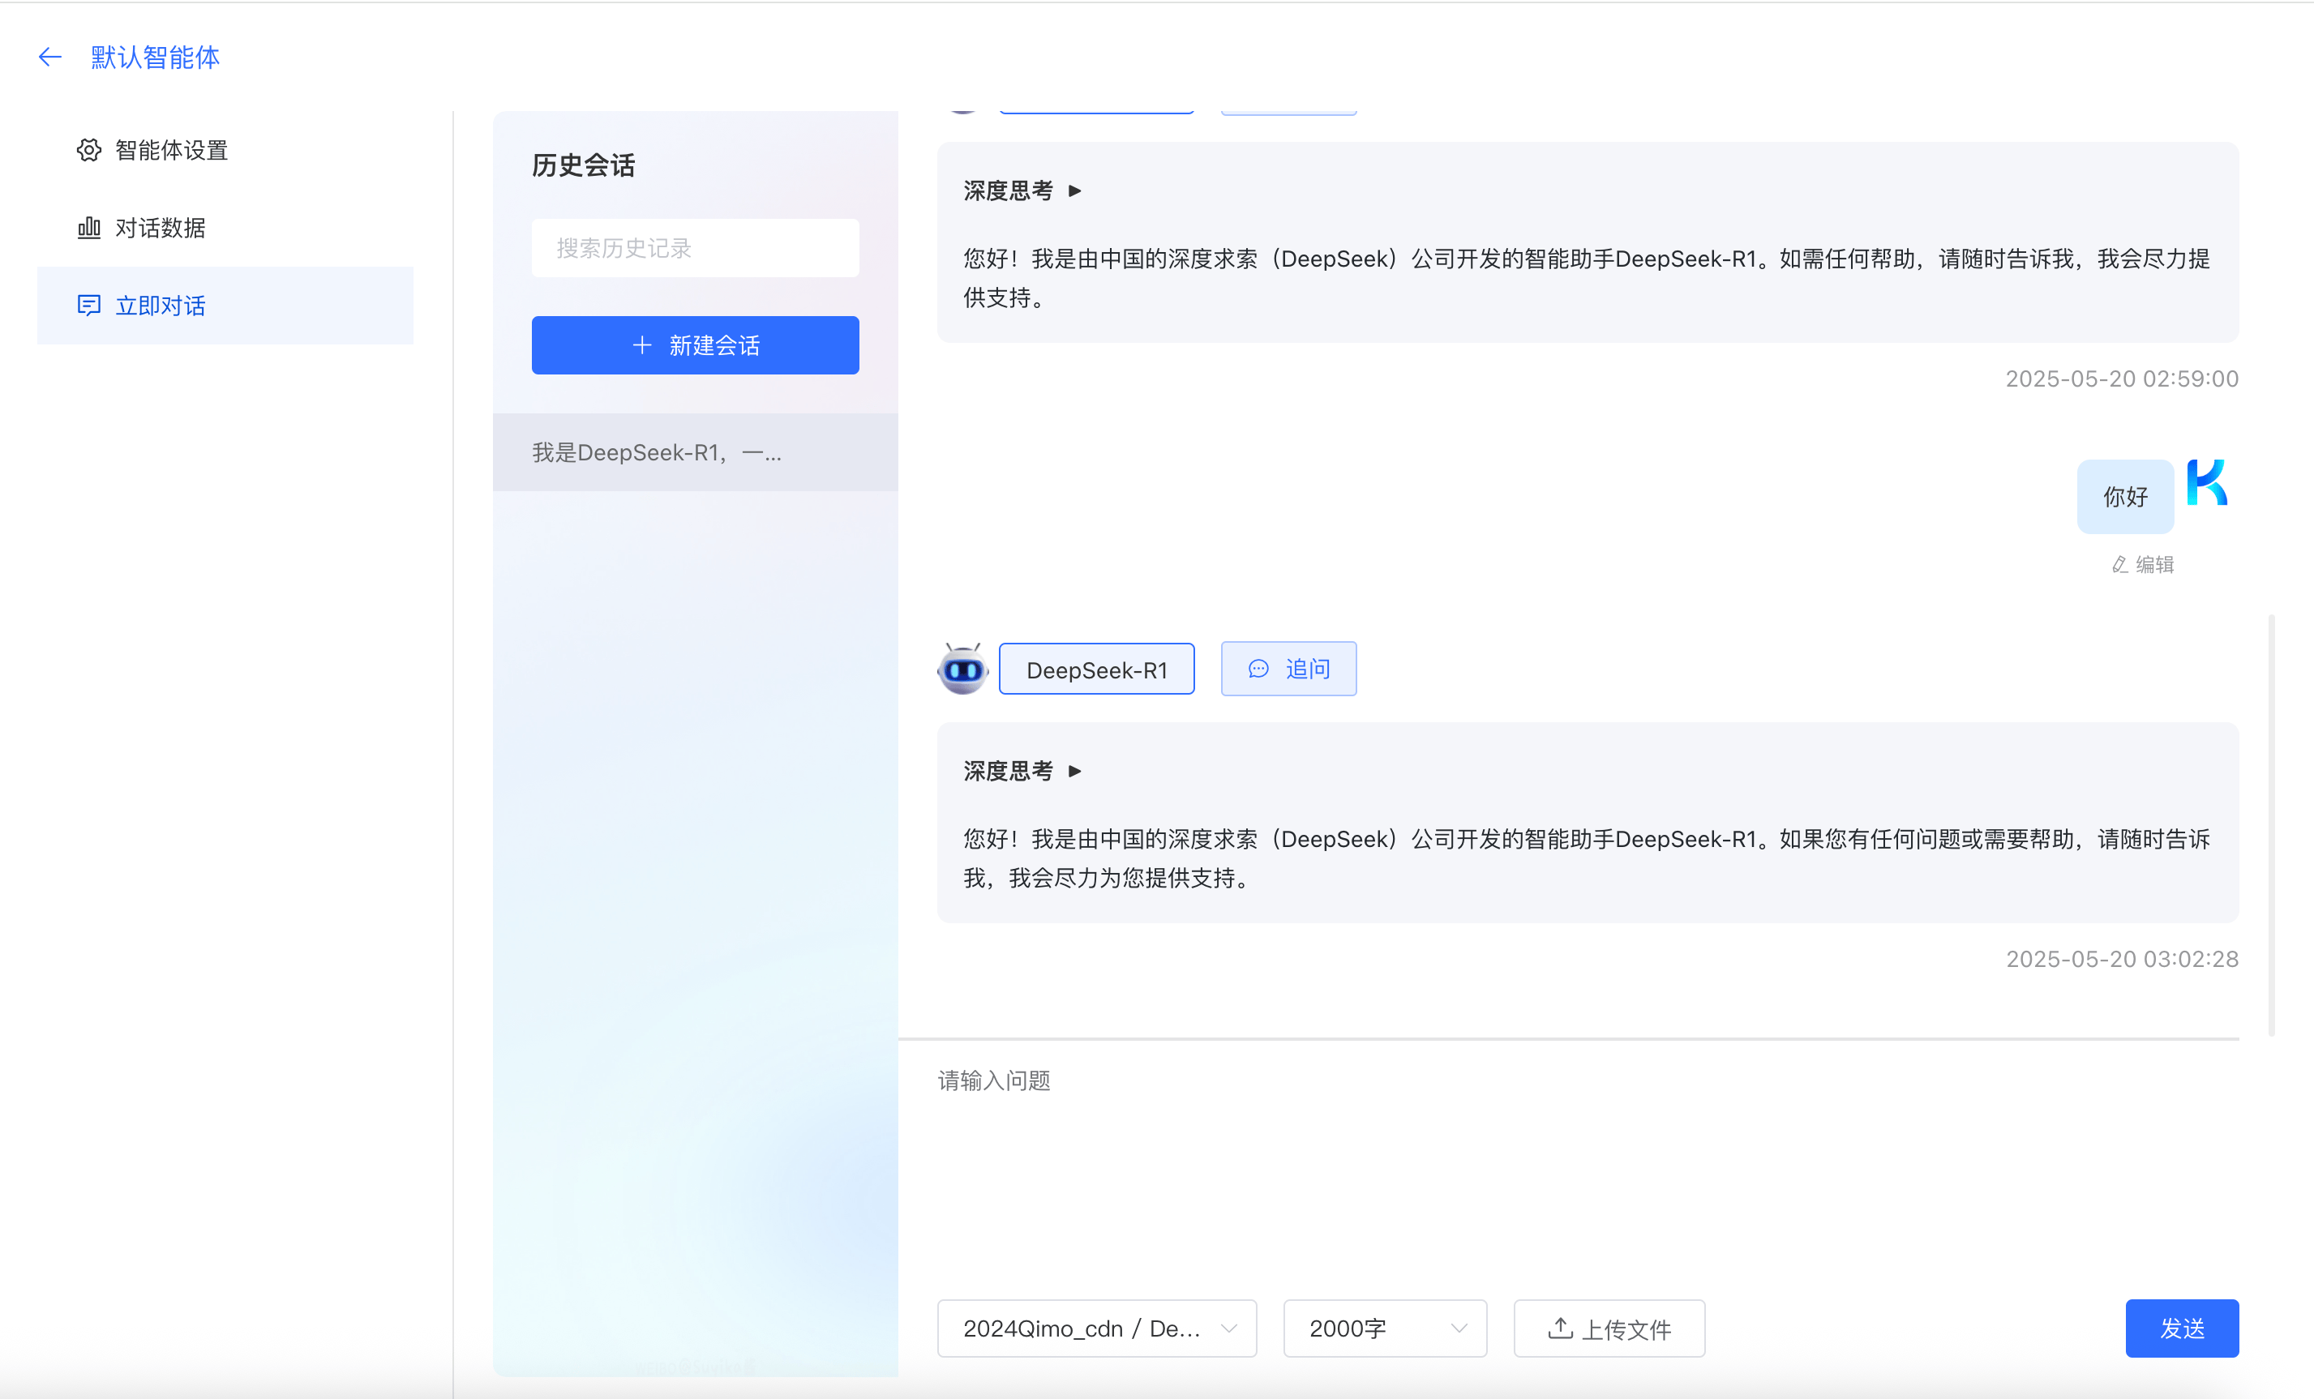Click the pencil 编辑 icon under 你好
This screenshot has height=1399, width=2314.
2119,564
